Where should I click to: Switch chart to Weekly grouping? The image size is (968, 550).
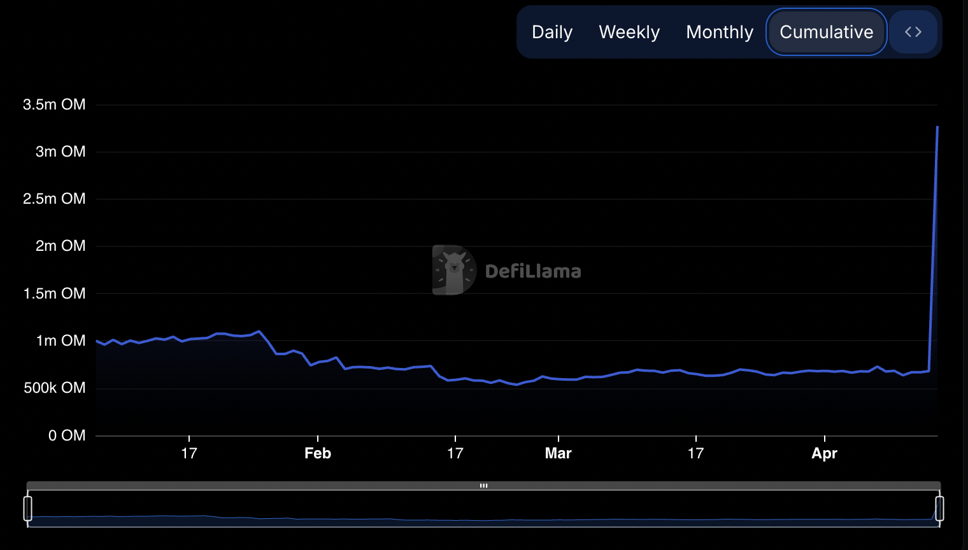click(629, 32)
